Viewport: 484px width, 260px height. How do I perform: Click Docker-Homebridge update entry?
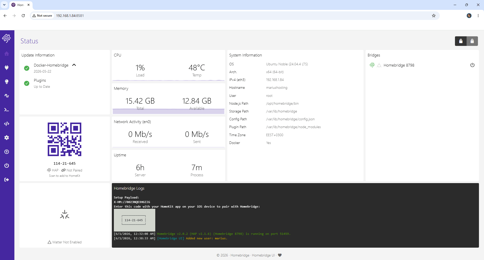(51, 65)
